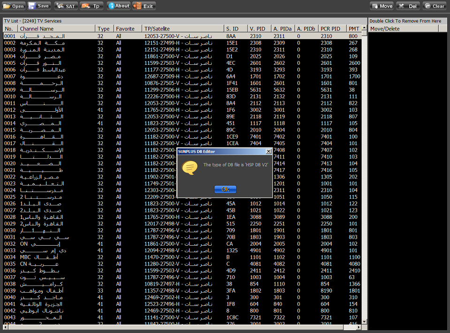
Task: Click V. PID value 5631
Action: (x=255, y=90)
